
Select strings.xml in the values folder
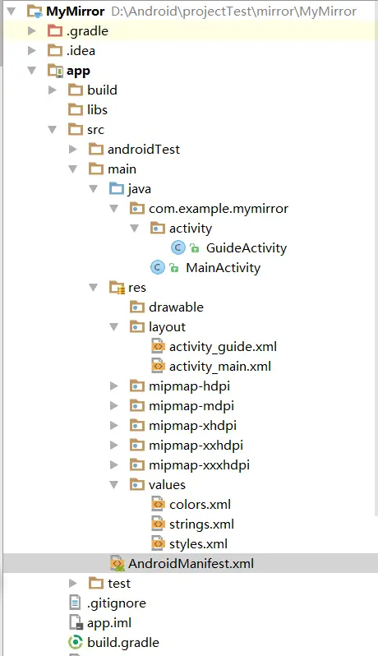[x=201, y=524]
